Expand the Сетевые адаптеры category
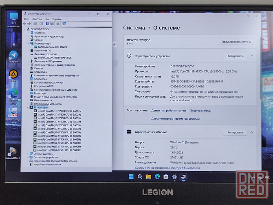 (x=28, y=154)
